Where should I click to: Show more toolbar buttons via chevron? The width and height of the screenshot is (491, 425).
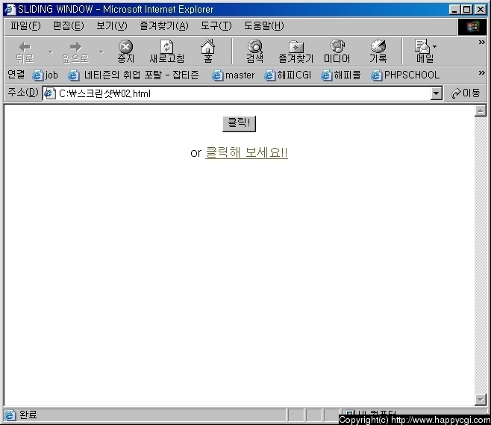(x=481, y=42)
